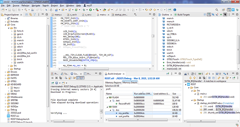This screenshot has width=240, height=127.
Task: Expand the Binaries node in Project Explorer
Action: [6, 18]
